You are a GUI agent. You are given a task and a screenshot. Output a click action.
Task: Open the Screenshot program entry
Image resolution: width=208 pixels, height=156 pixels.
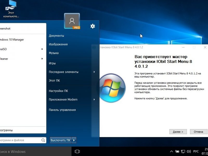coord(23,29)
